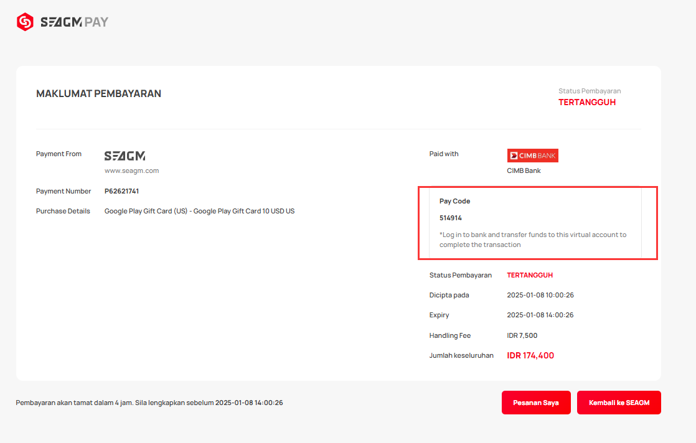Click the Paid with label
This screenshot has width=696, height=443.
(x=444, y=154)
